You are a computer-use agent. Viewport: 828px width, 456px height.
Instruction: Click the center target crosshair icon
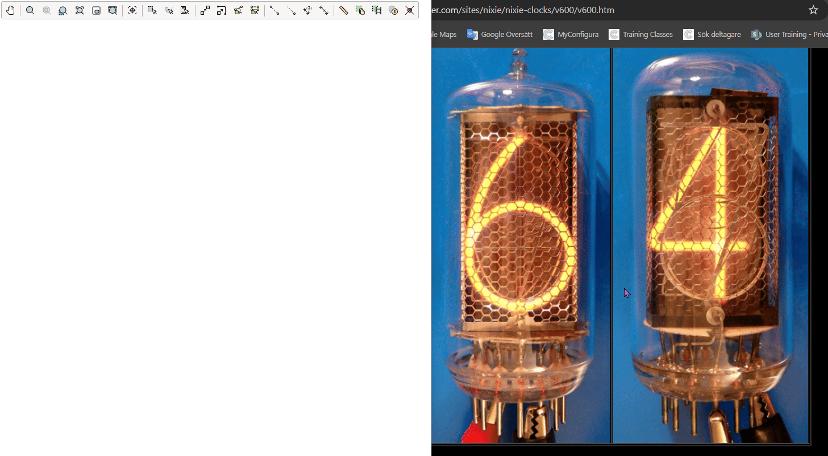(x=132, y=10)
